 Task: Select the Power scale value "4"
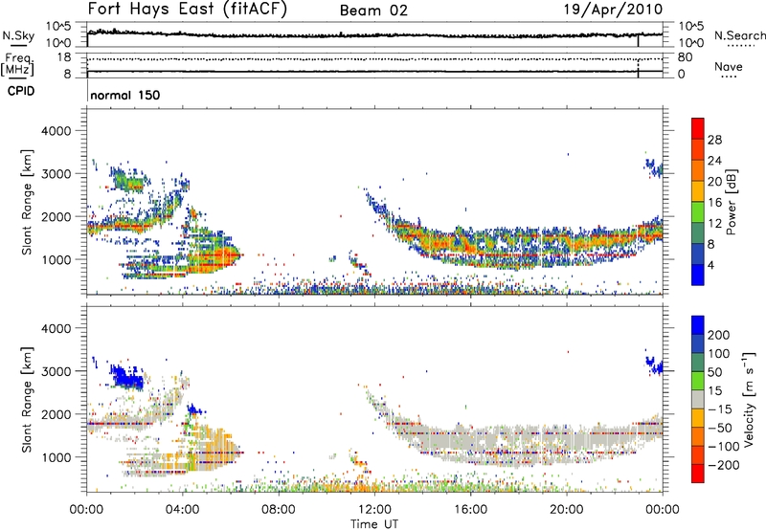tap(711, 266)
